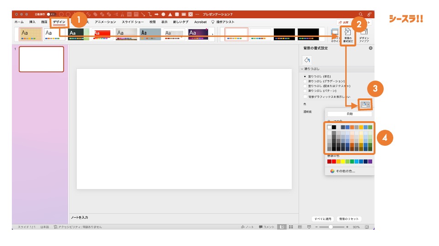Click the diagonal line shape in quick toolbar

tap(143, 14)
